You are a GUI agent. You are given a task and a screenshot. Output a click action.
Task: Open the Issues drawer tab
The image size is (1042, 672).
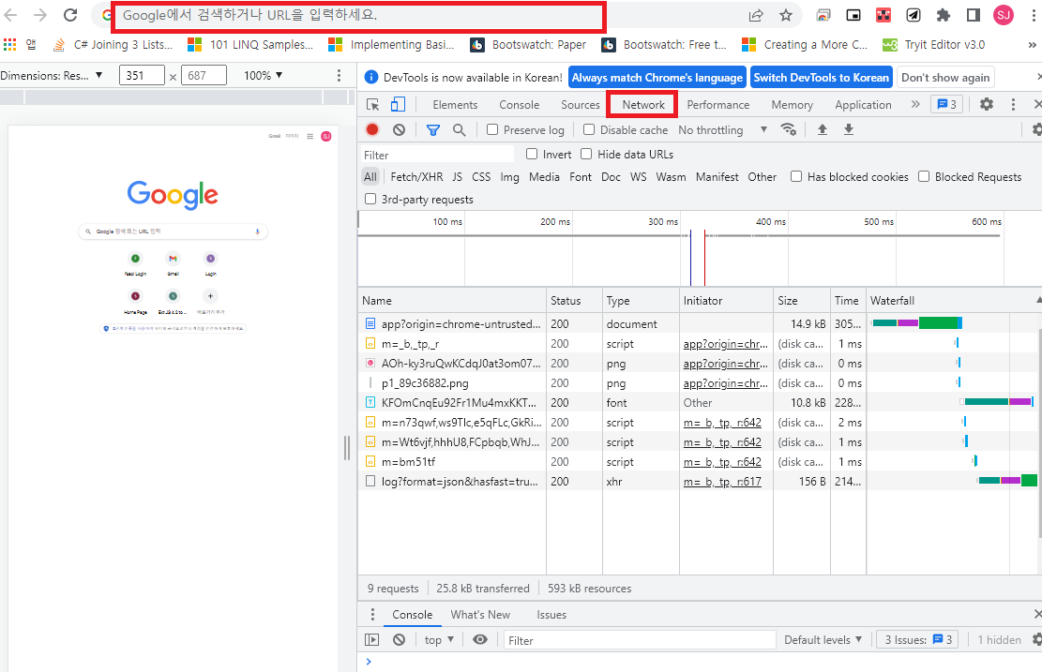pos(551,615)
